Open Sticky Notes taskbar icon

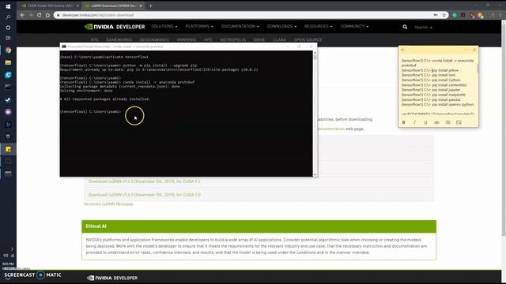(8, 149)
